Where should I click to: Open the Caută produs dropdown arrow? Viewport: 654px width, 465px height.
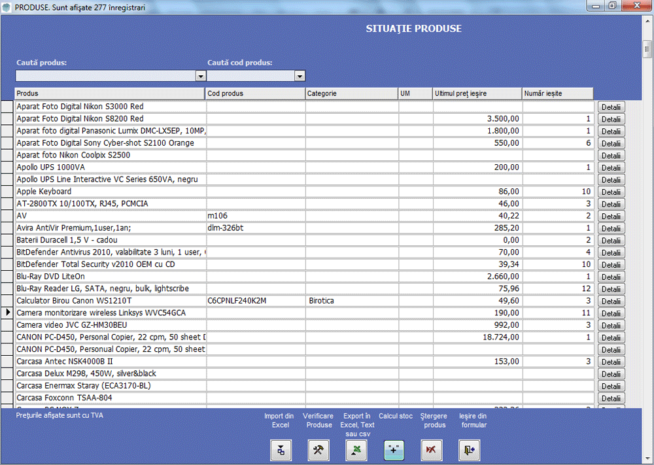pos(201,76)
